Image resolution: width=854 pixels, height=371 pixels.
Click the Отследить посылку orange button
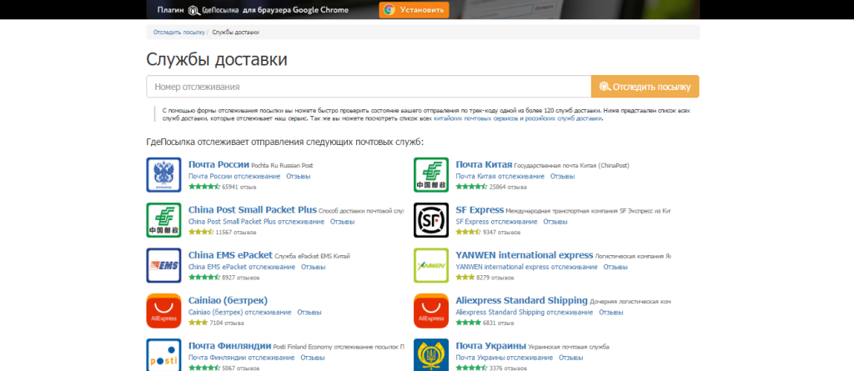coord(645,87)
